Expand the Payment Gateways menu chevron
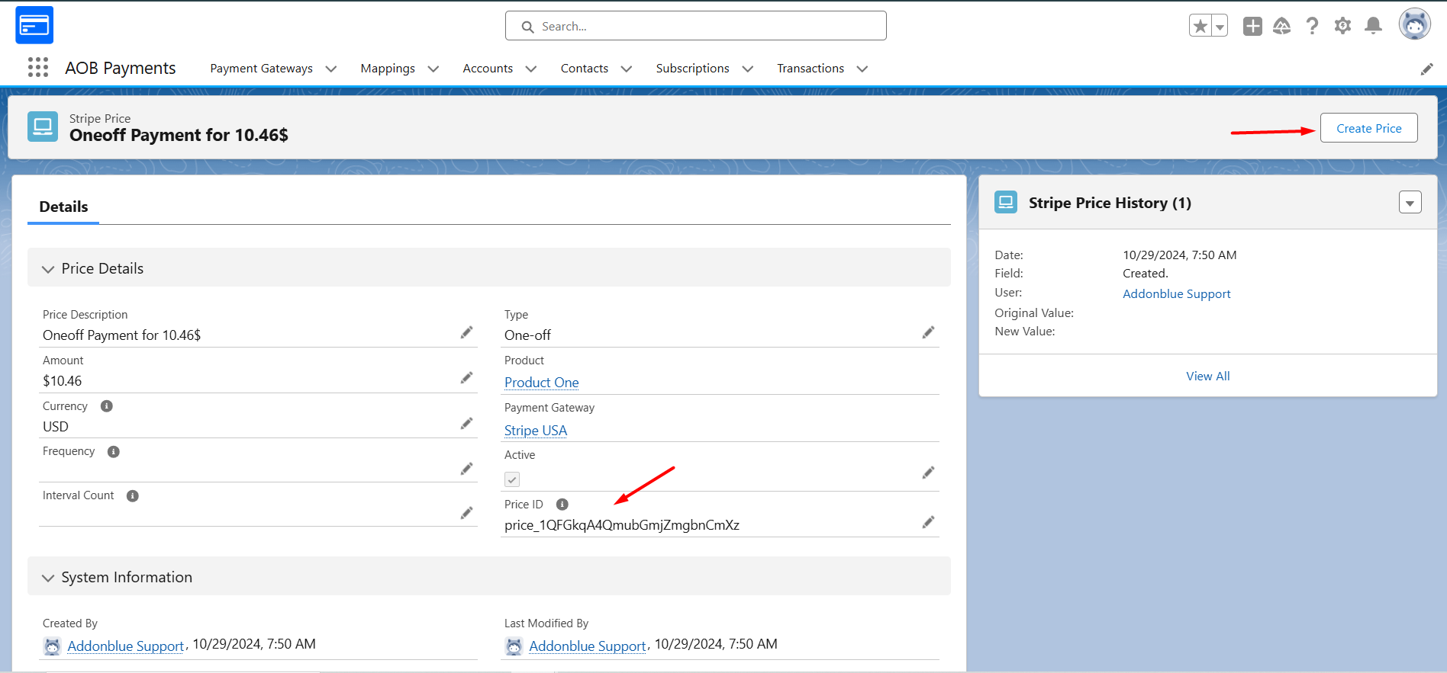Viewport: 1447px width, 673px height. [331, 69]
